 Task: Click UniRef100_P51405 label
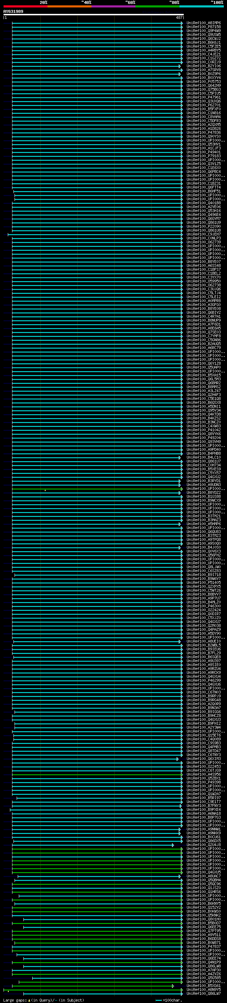coord(203,582)
